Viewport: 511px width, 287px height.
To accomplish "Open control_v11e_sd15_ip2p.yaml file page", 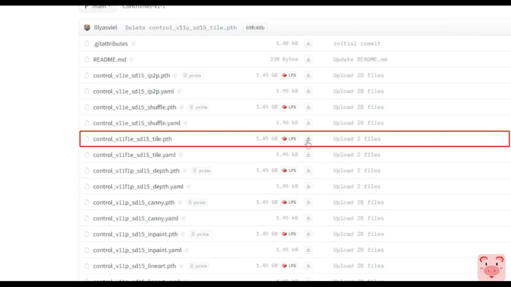I will pyautogui.click(x=133, y=92).
